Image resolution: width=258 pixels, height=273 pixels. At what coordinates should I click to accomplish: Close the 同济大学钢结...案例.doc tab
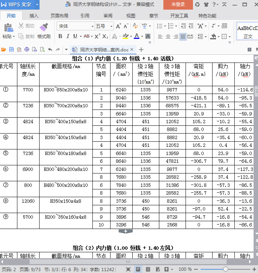(132, 50)
